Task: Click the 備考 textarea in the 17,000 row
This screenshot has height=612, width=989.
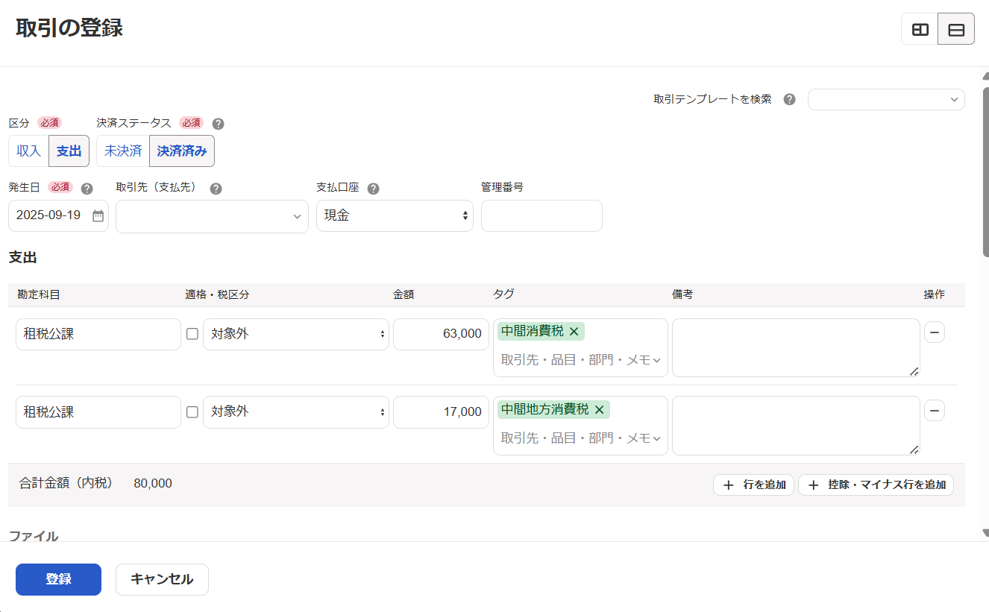Action: (796, 425)
